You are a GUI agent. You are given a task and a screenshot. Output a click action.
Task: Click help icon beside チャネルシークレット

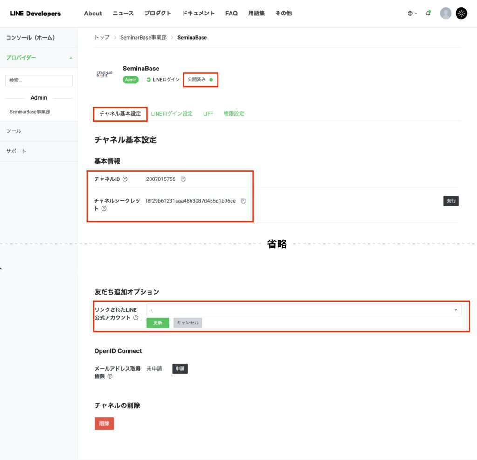[x=104, y=209]
